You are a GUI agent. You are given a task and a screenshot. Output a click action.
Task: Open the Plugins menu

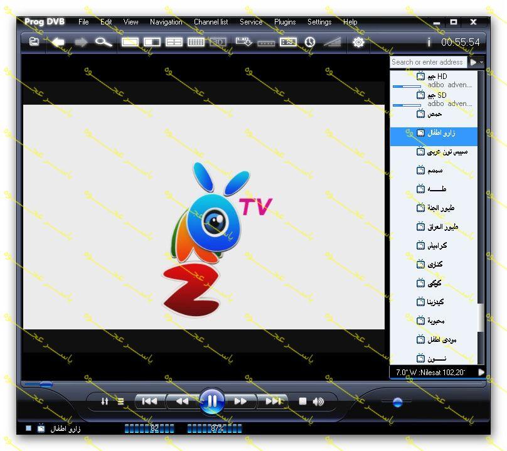285,22
